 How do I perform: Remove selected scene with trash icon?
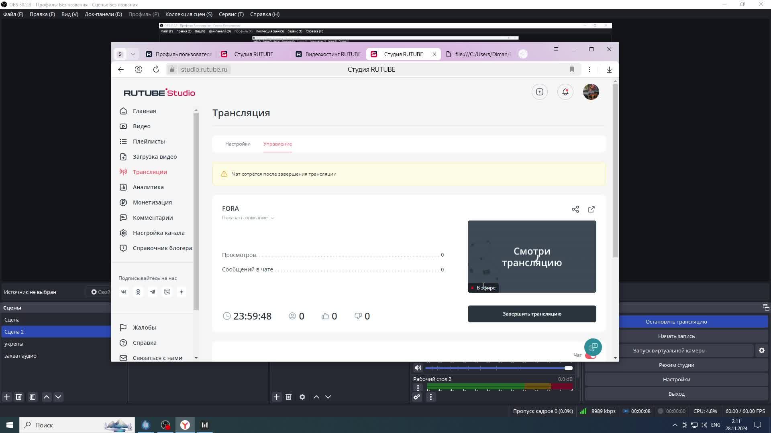tap(18, 397)
